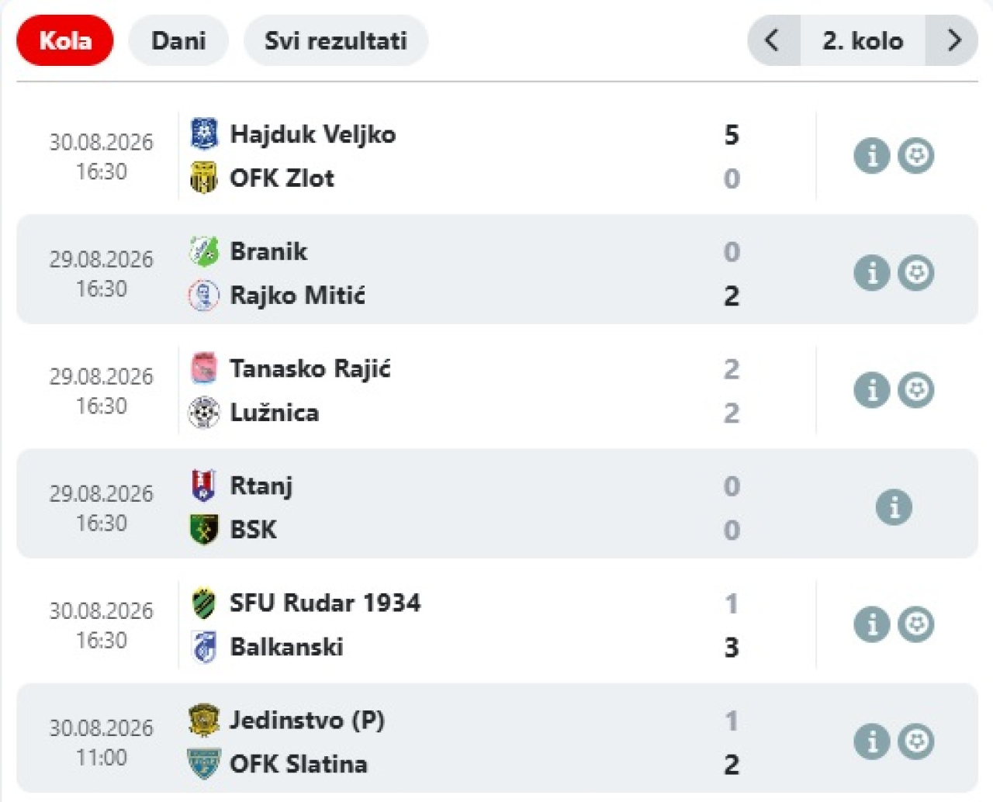Open Lužnica team link
This screenshot has height=802, width=993.
(x=275, y=413)
